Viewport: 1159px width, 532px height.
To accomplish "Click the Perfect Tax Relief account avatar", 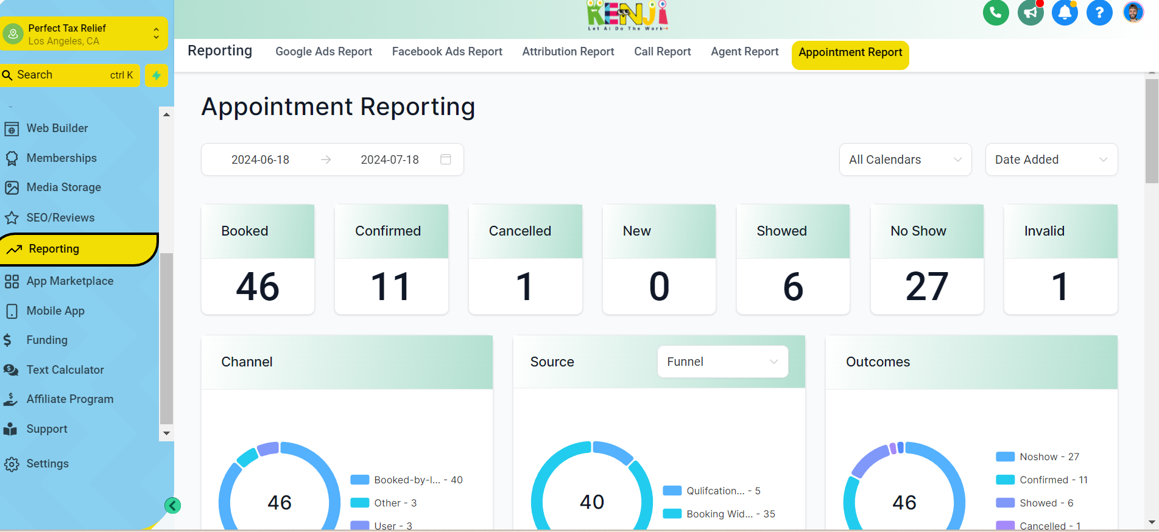I will [13, 34].
